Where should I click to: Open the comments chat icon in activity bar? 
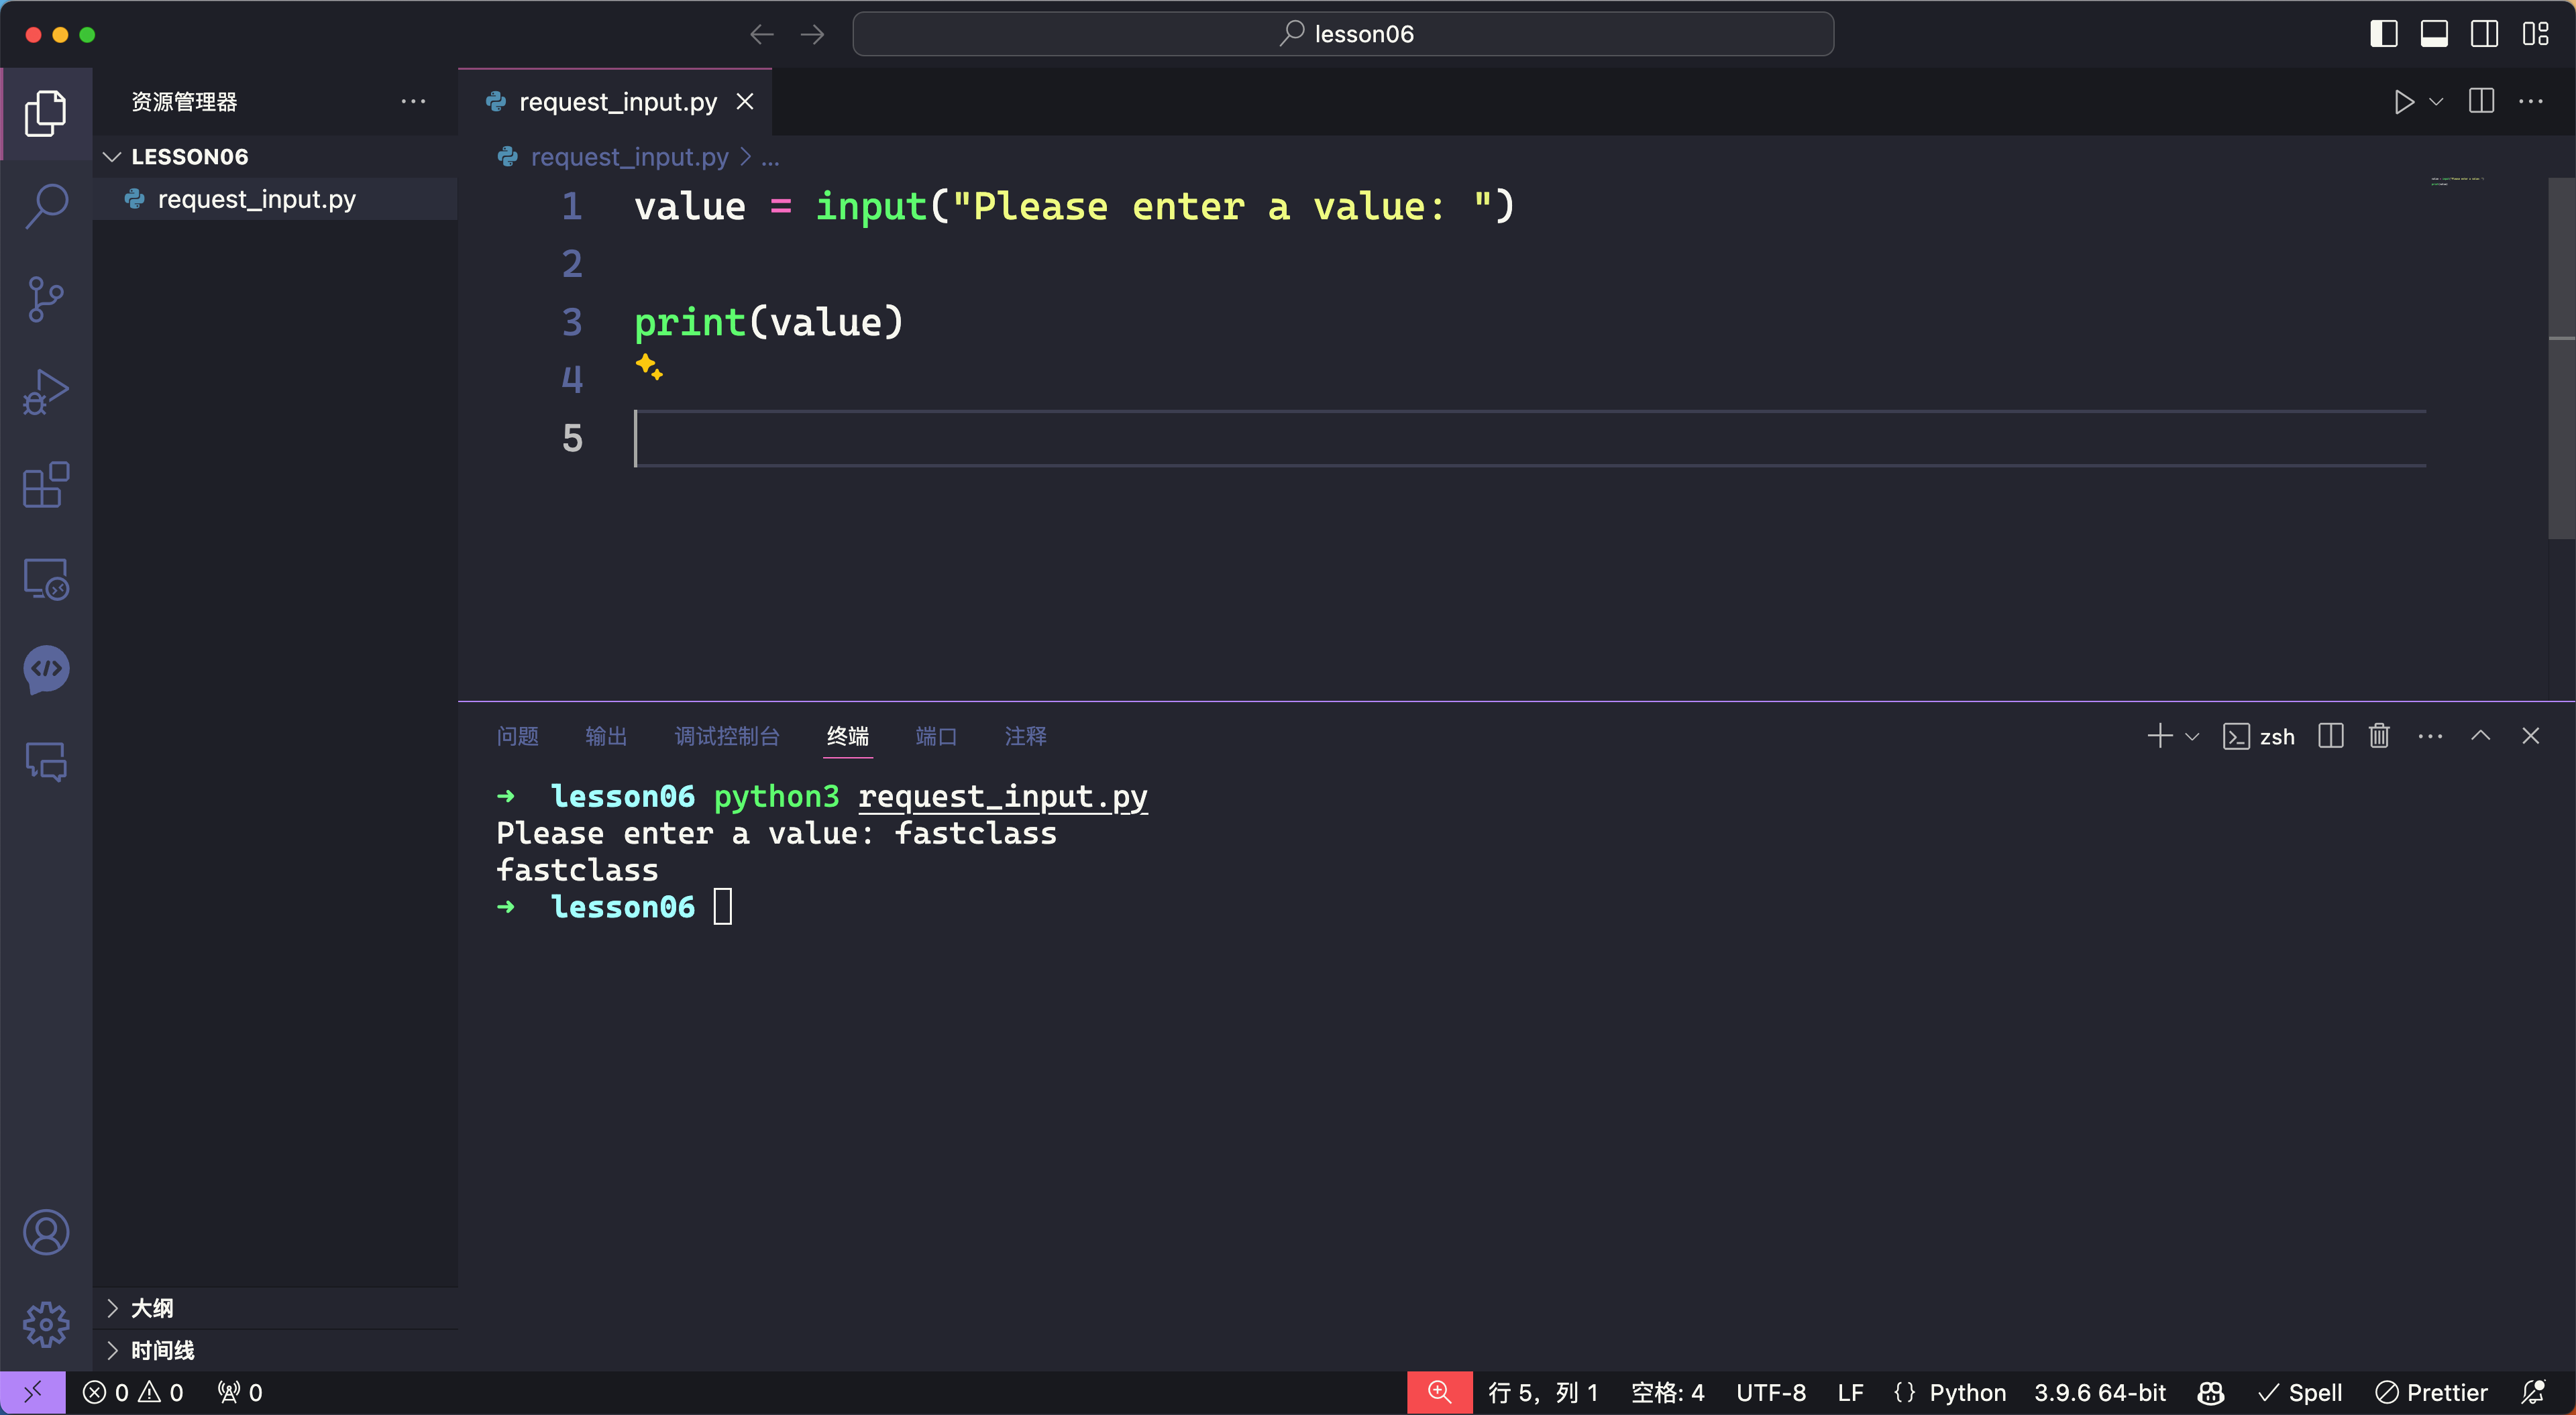pyautogui.click(x=46, y=761)
